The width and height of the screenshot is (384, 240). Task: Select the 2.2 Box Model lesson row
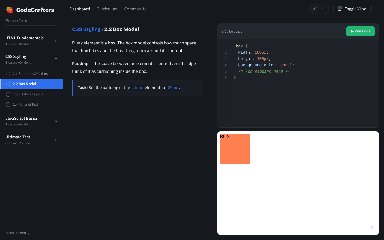click(31, 84)
